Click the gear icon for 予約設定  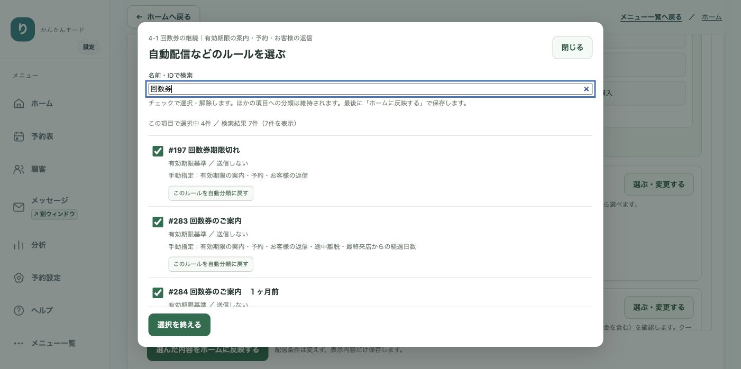19,278
